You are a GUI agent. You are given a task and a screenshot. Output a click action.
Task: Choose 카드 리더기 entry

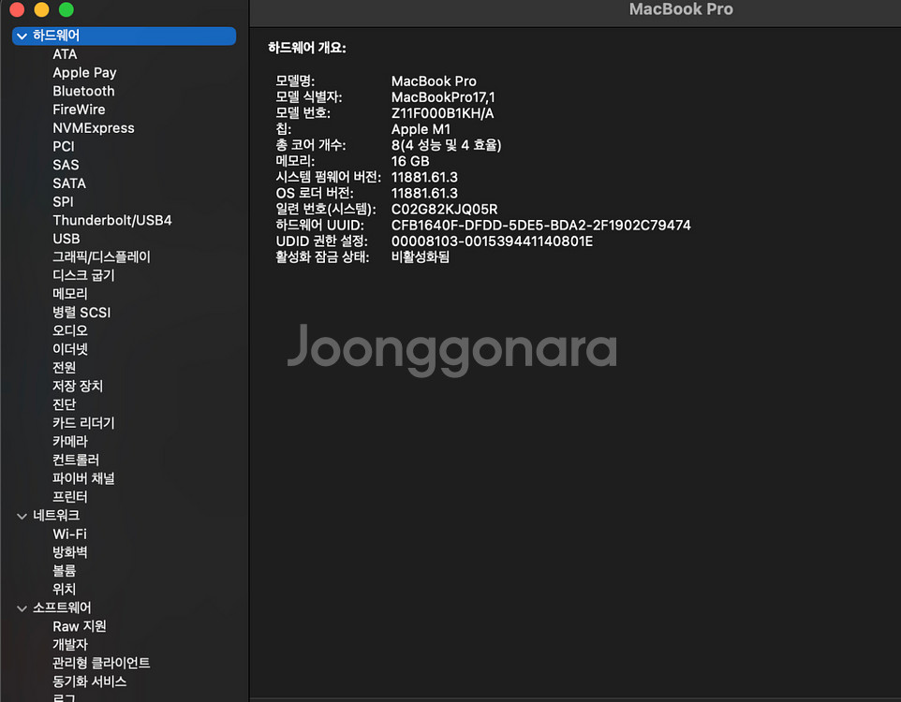point(83,423)
